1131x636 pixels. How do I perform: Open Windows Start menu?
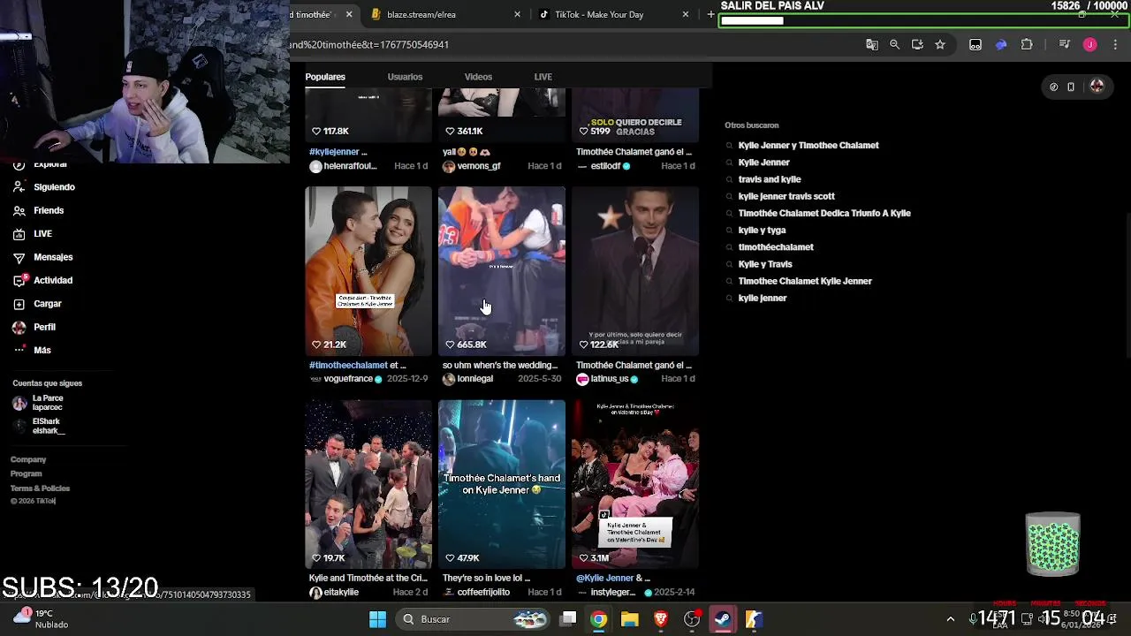(377, 619)
